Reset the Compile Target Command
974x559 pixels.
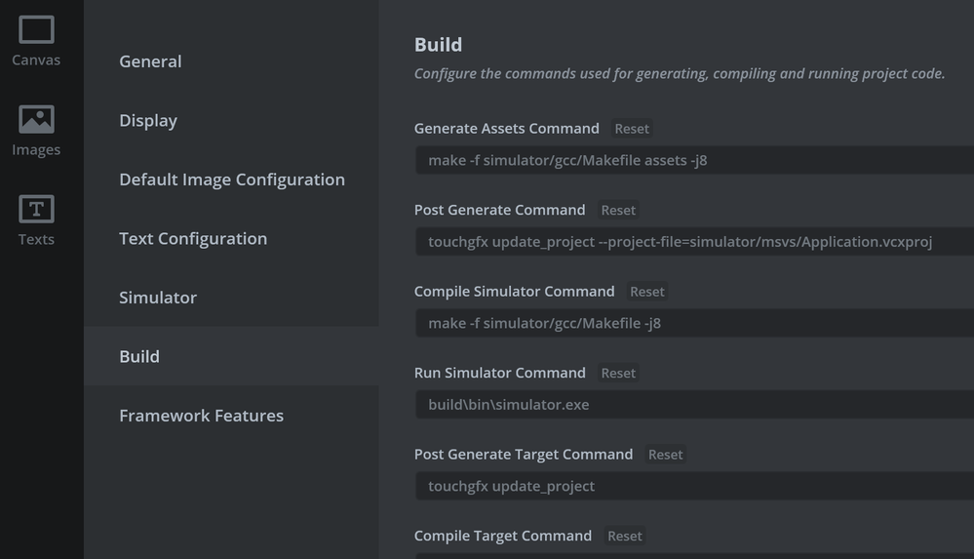click(x=624, y=536)
